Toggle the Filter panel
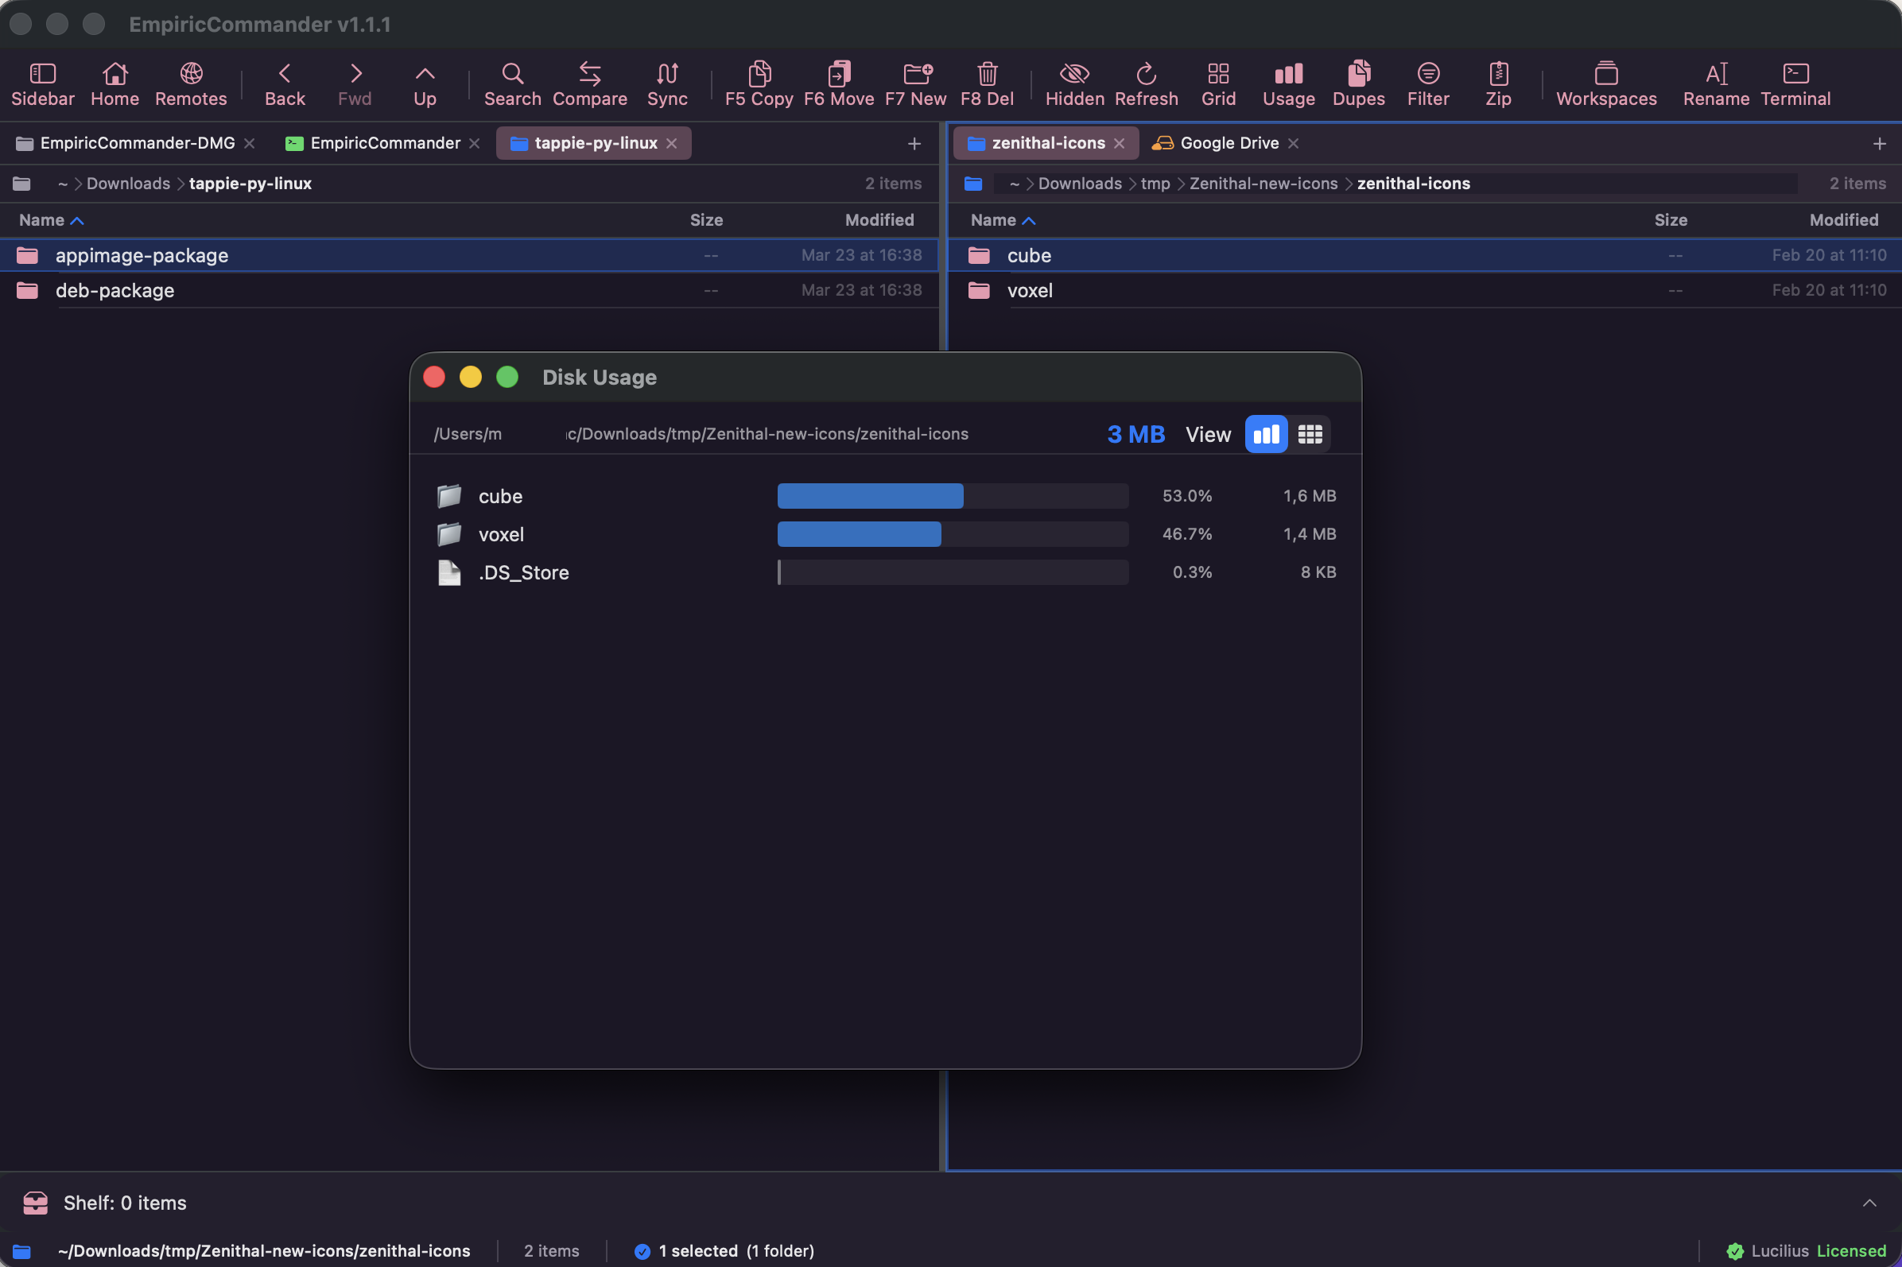The height and width of the screenshot is (1267, 1902). (1427, 83)
